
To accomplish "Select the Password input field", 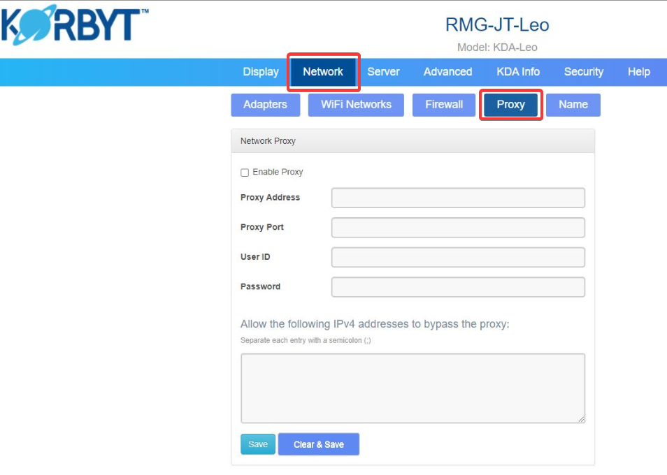I will (x=458, y=287).
